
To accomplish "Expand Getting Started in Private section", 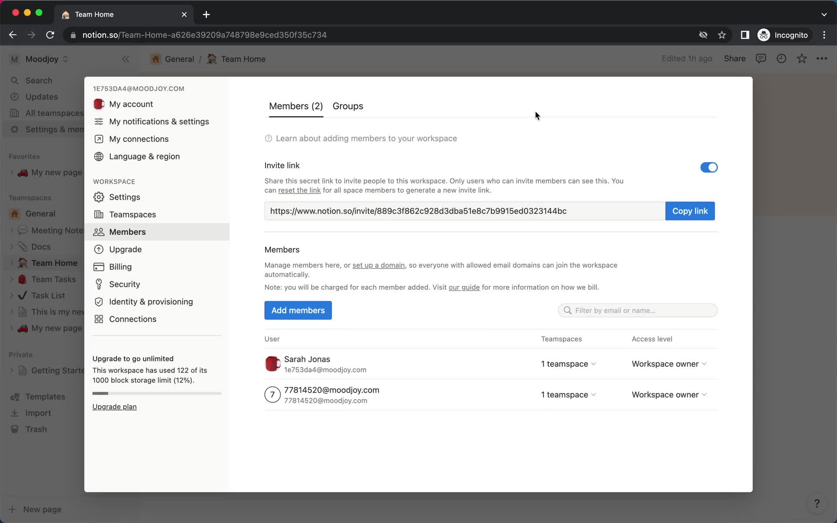I will [x=12, y=370].
